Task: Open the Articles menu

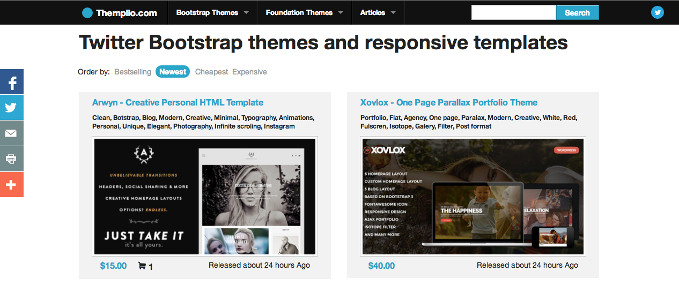Action: tap(378, 12)
